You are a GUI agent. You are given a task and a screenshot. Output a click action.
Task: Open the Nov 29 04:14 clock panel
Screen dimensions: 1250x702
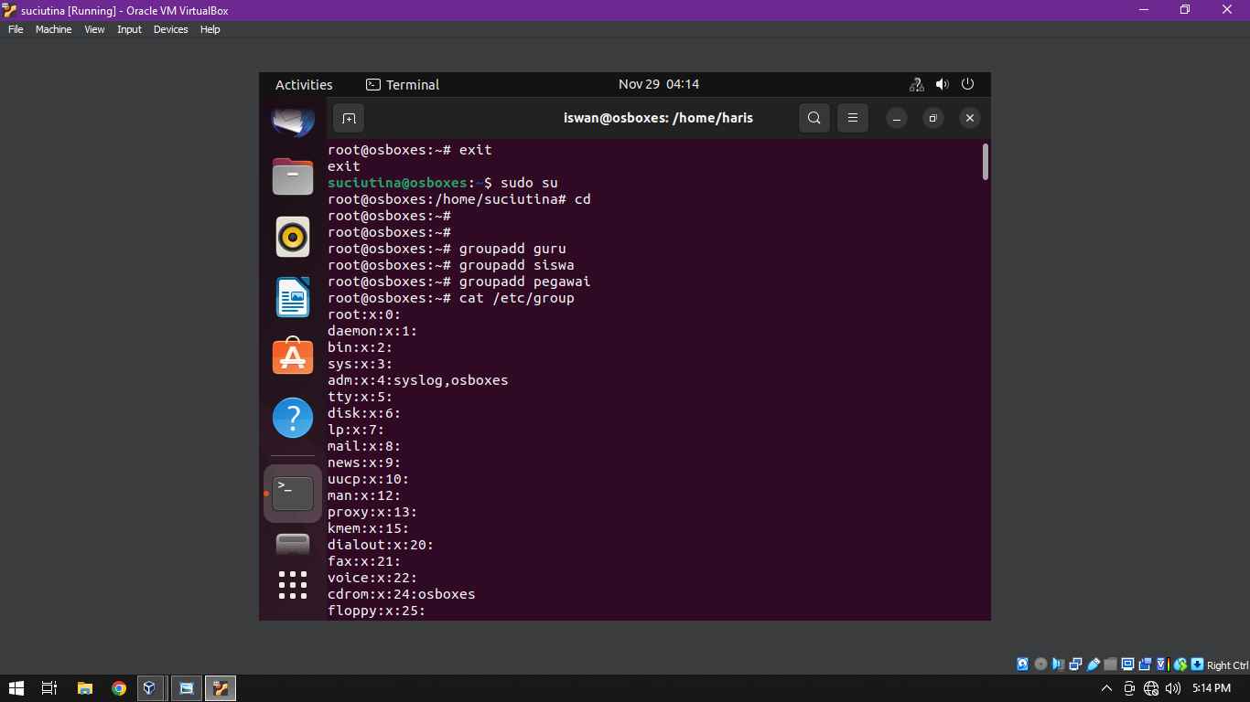click(x=659, y=84)
